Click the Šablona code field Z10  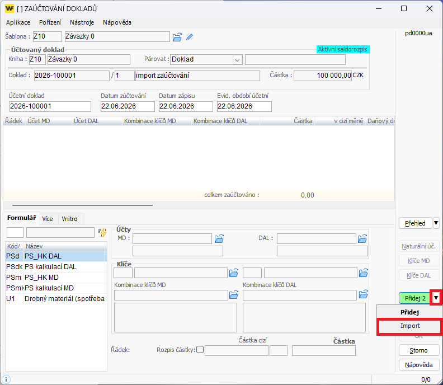click(x=47, y=36)
